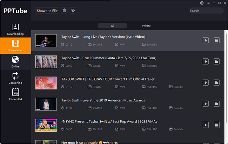
Task: Click the 11:39 duration value
Action: coord(69,108)
